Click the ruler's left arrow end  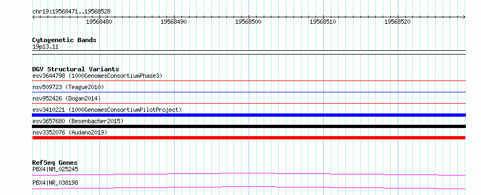[34, 17]
